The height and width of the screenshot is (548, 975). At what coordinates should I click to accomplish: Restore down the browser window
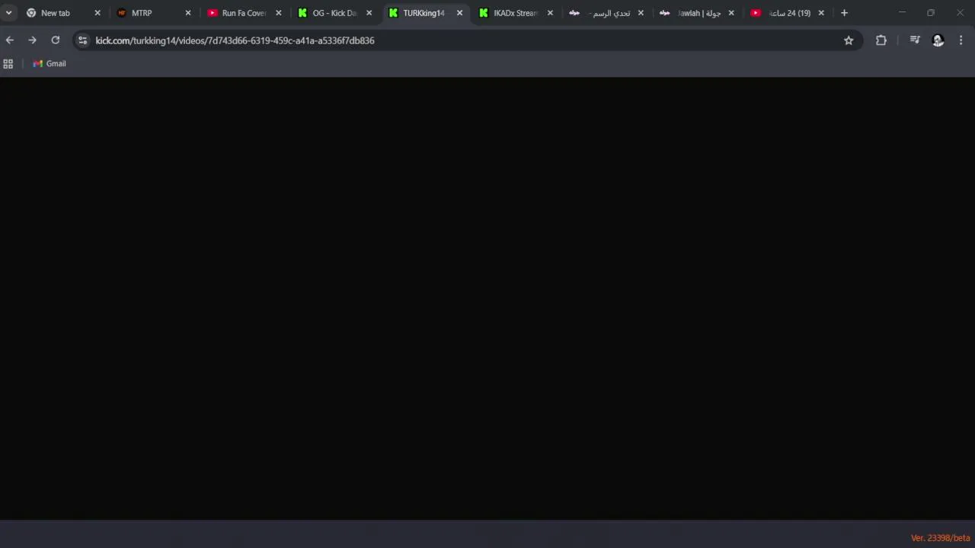tap(931, 13)
